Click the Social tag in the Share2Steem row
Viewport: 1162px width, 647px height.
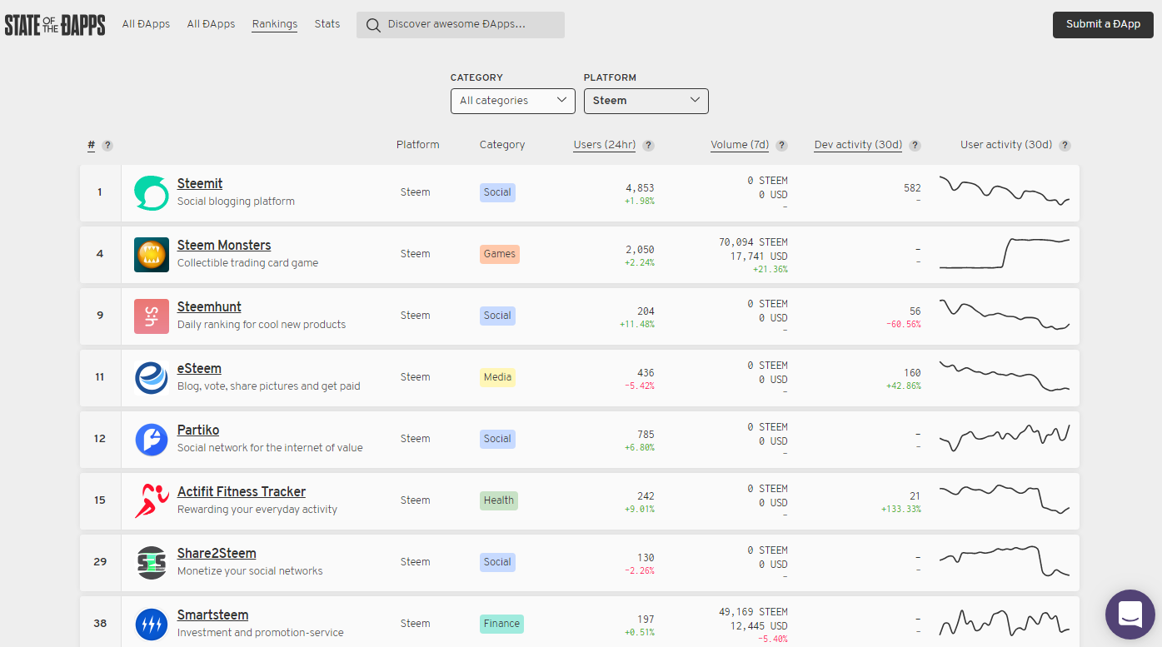497,562
